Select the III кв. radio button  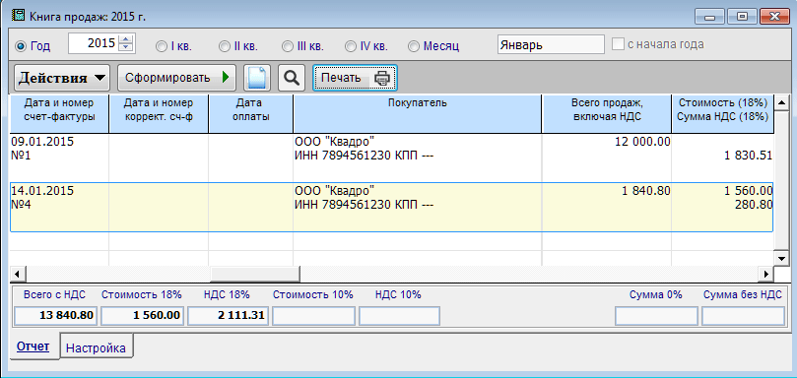pos(288,46)
